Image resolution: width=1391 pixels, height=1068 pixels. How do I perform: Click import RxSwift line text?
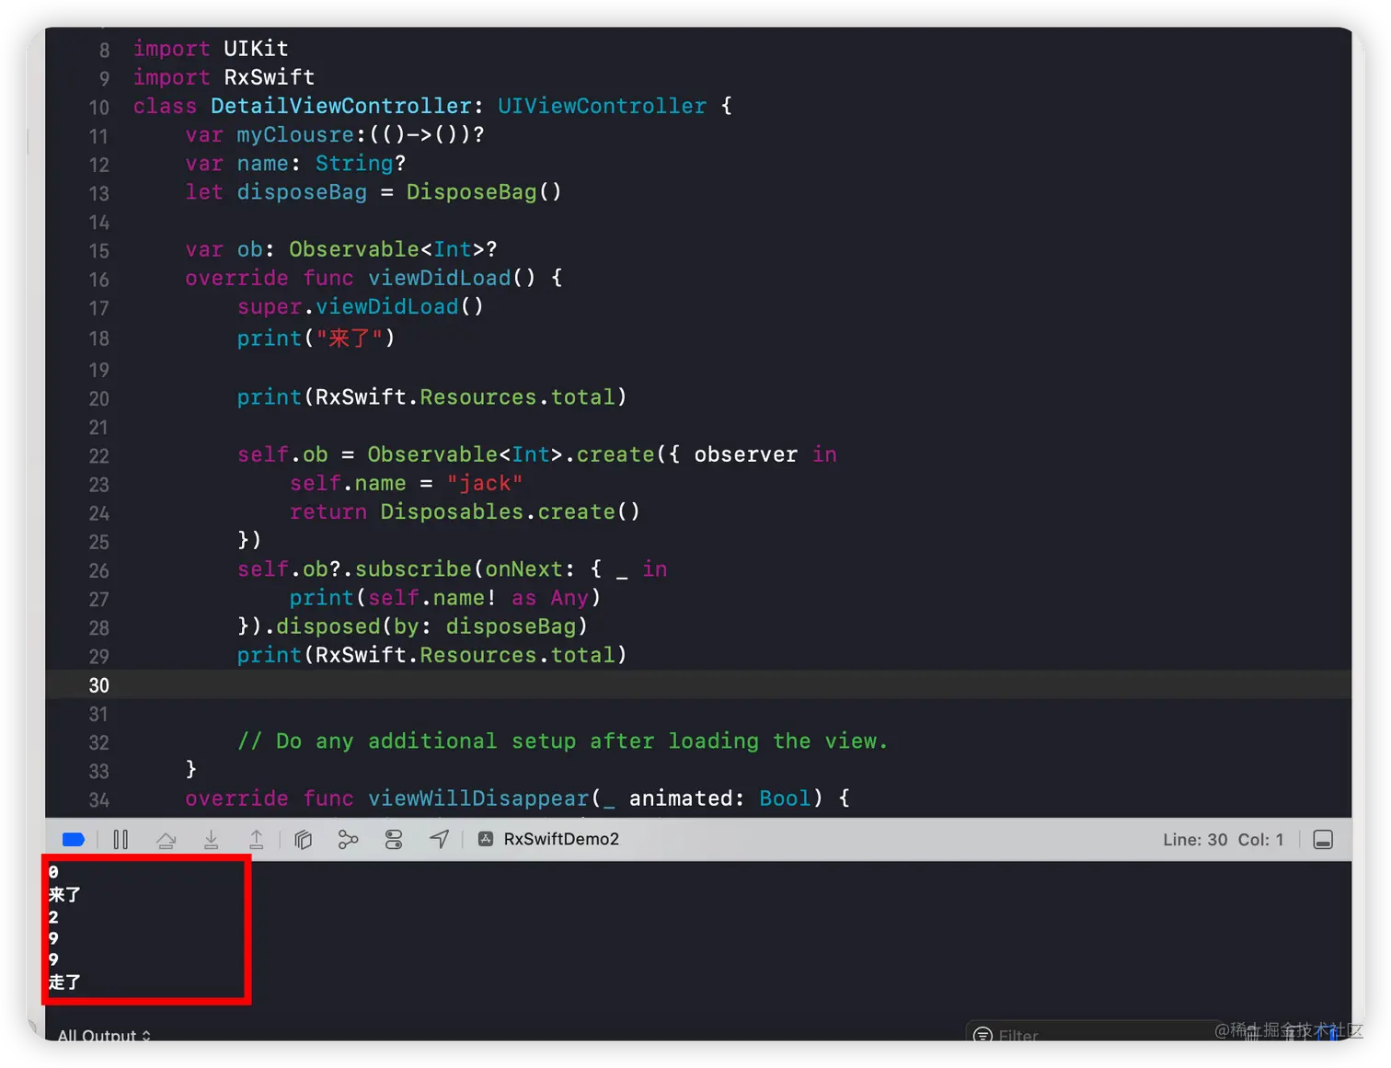[224, 77]
